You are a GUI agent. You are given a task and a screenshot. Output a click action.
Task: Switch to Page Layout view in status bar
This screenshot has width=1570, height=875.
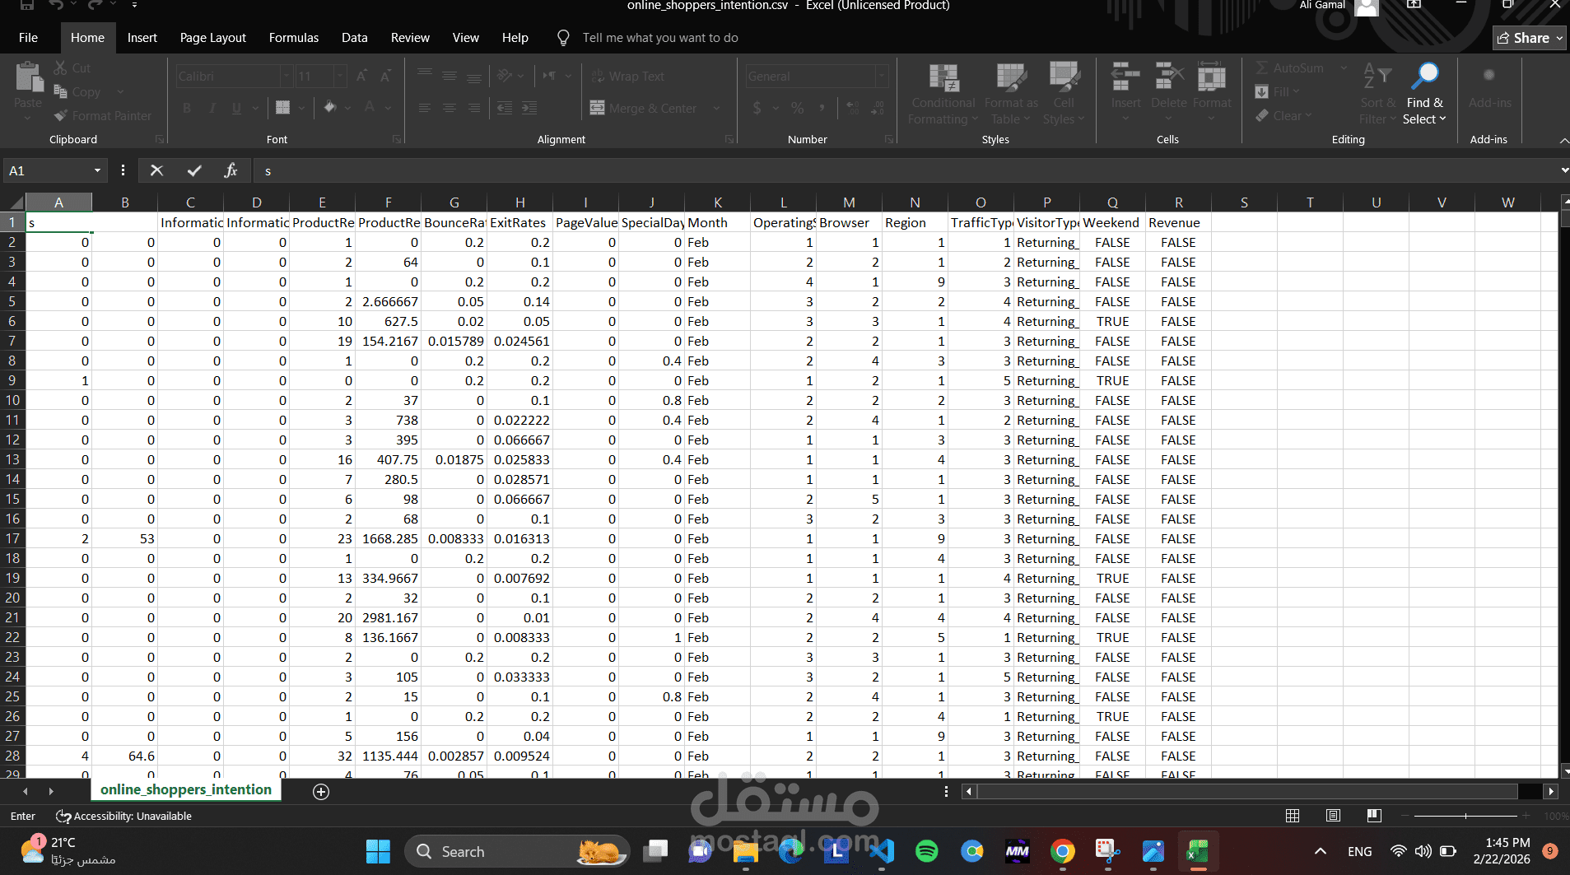click(1334, 816)
